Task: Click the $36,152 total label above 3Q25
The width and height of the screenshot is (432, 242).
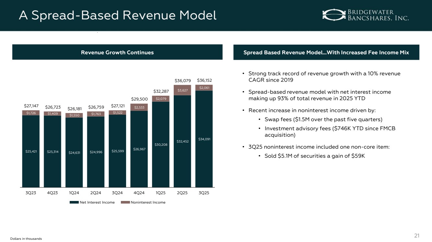Action: coord(204,80)
